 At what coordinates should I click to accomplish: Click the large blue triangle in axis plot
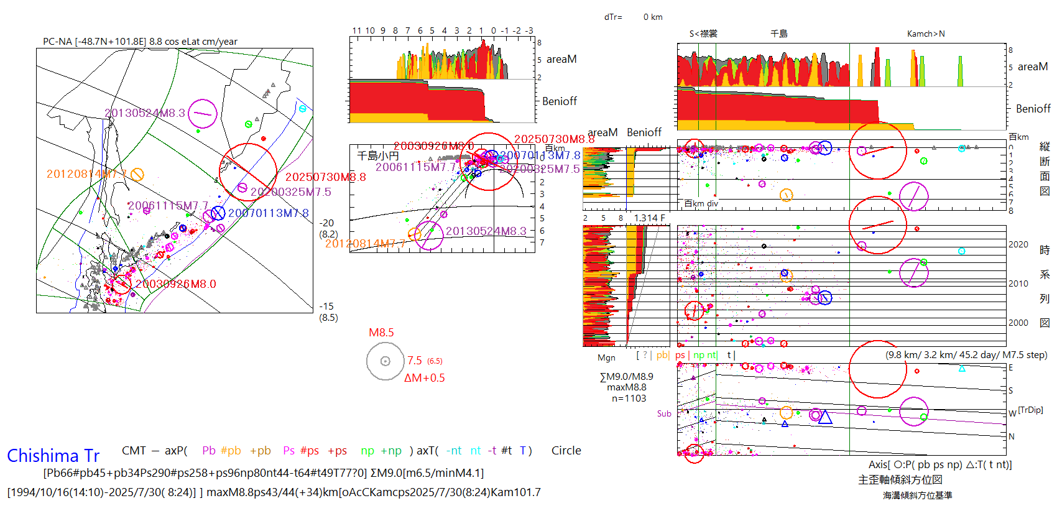click(825, 417)
